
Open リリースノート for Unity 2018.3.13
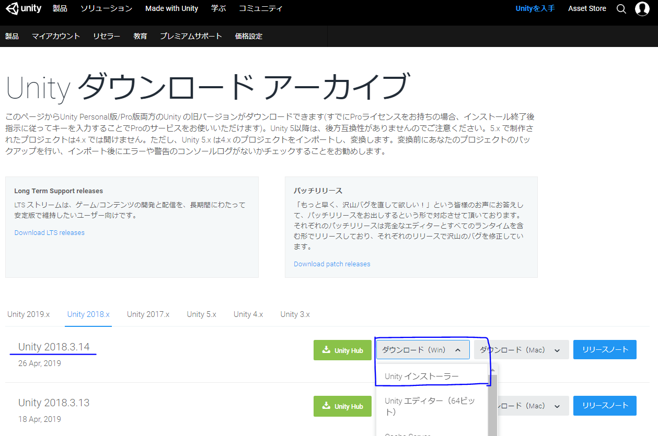click(605, 405)
